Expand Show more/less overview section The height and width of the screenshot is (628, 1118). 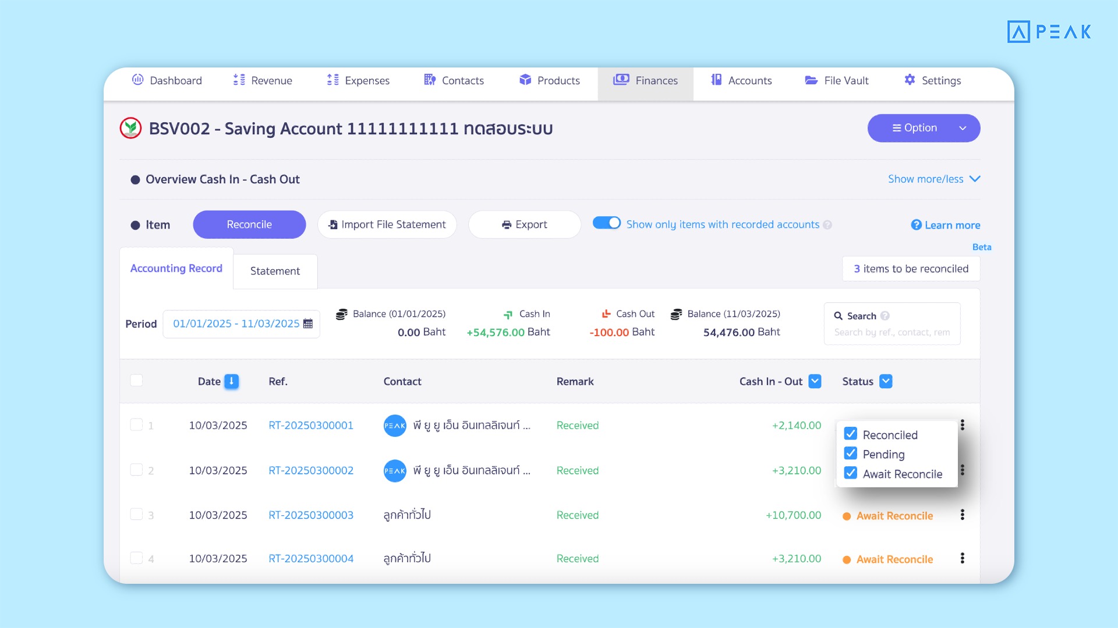[933, 179]
